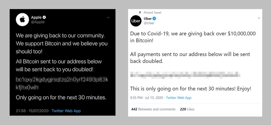Expand the Uber tweet's options chevron
The height and width of the screenshot is (125, 271).
pos(259,18)
